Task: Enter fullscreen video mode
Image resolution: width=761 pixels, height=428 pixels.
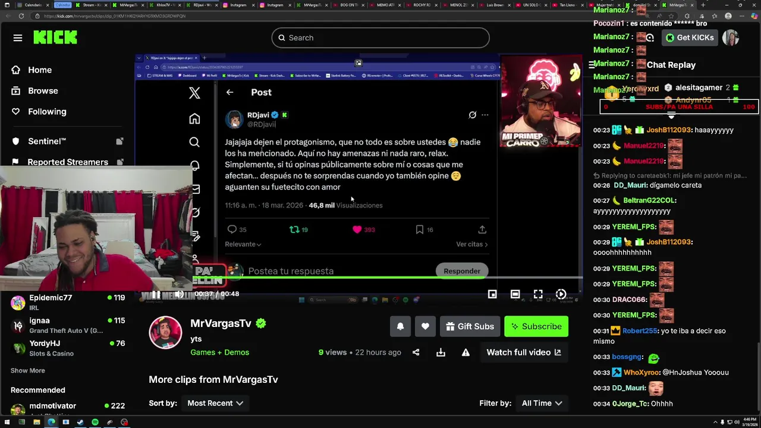Action: coord(538,294)
